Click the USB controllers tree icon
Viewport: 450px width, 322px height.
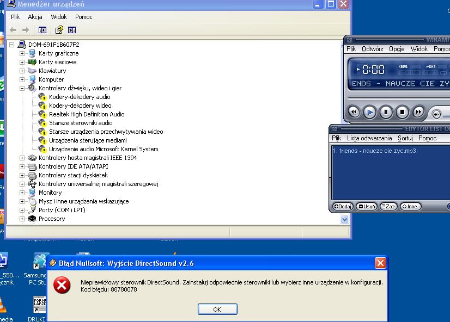coord(32,184)
